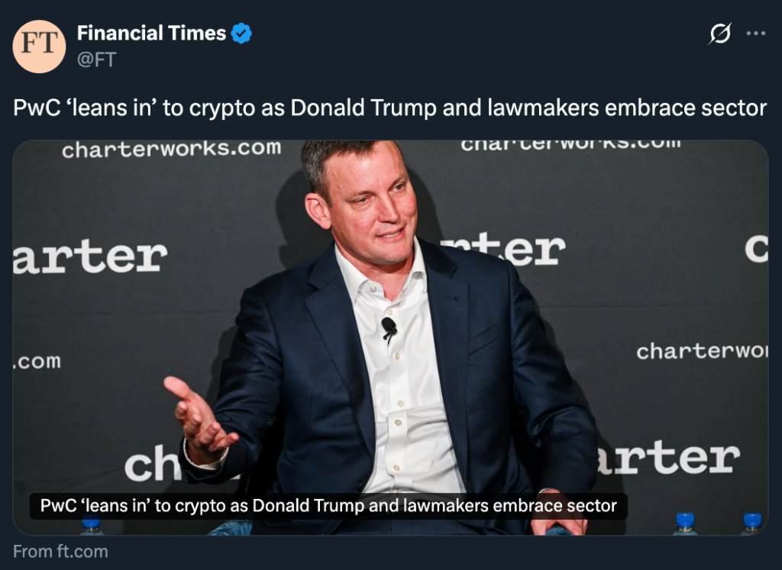Click the blue water bottle cap at photo's bottom right
The height and width of the screenshot is (570, 782).
[752, 520]
